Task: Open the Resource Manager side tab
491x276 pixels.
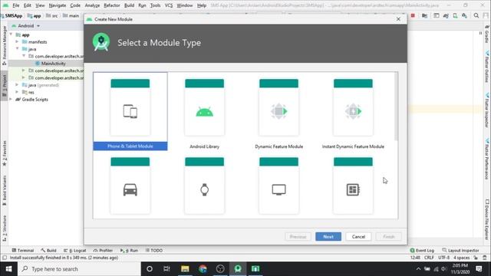Action: (x=5, y=45)
